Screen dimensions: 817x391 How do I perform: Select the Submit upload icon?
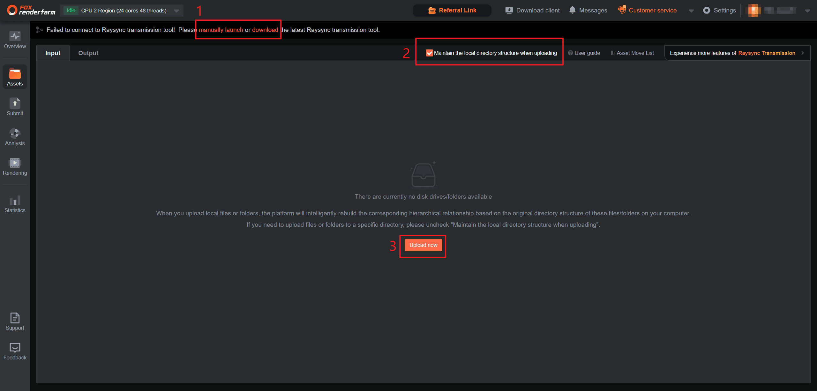point(15,103)
